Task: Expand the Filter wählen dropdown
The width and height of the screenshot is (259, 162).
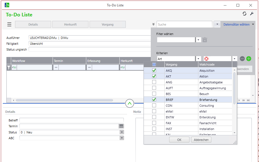Action: [x=198, y=40]
